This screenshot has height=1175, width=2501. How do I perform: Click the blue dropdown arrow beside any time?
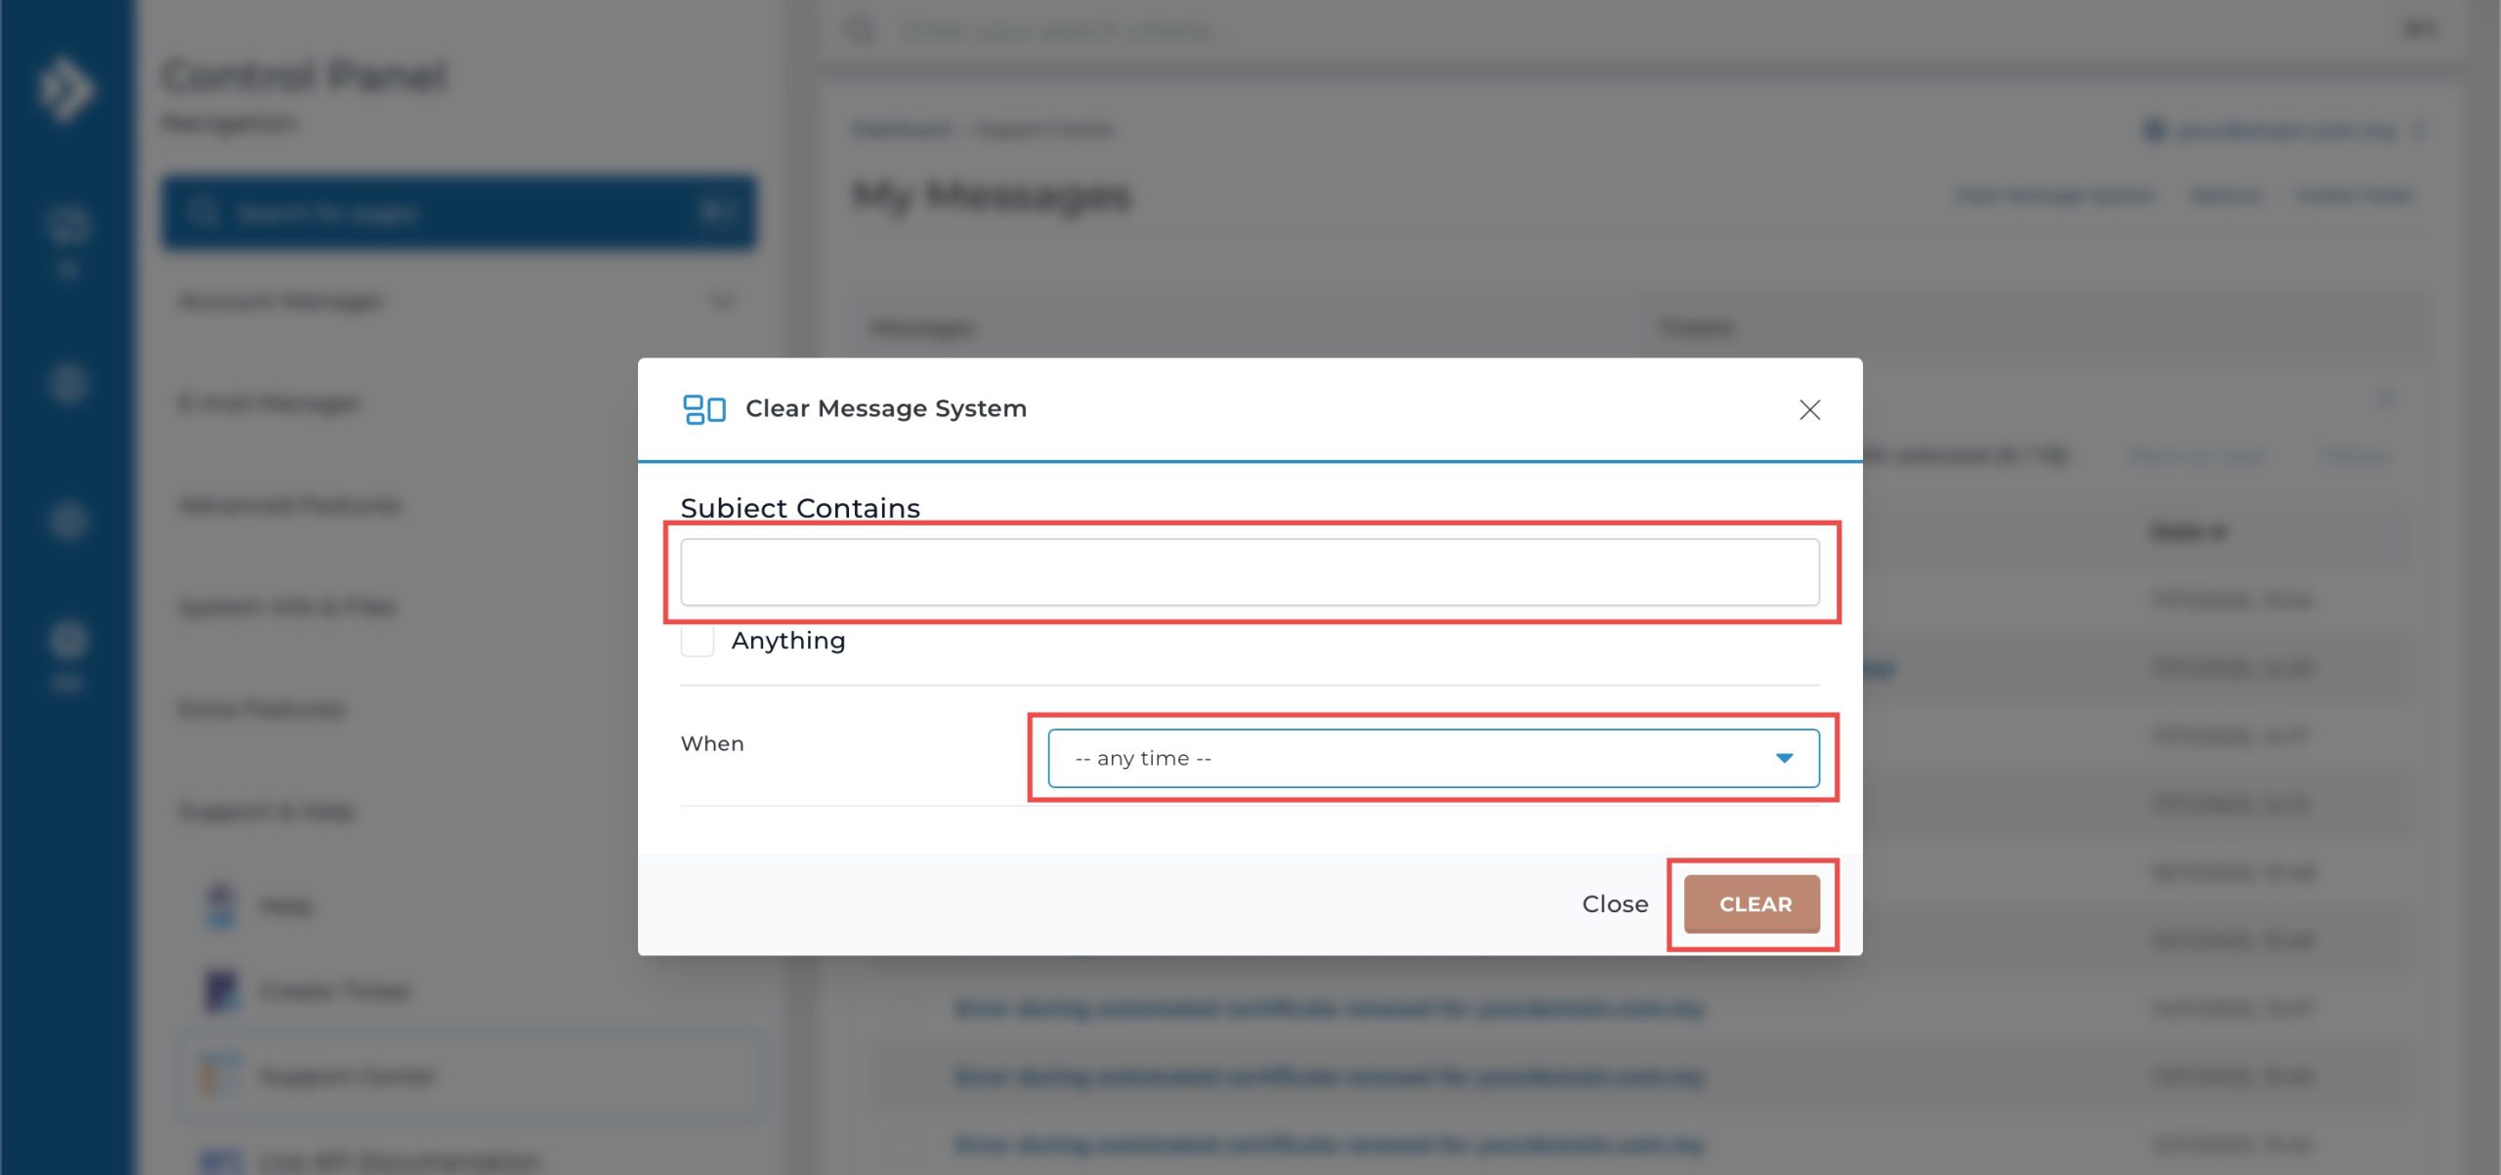tap(1784, 758)
